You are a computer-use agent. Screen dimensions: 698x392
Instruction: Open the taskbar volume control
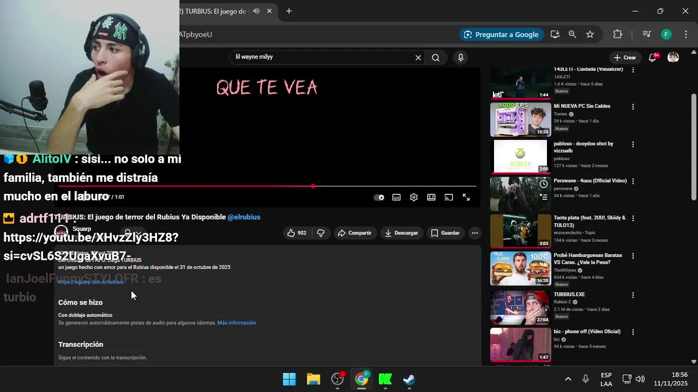(640, 379)
